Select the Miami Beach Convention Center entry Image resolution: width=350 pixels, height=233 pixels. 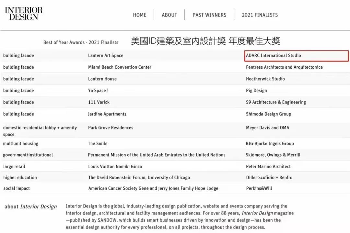pos(120,67)
